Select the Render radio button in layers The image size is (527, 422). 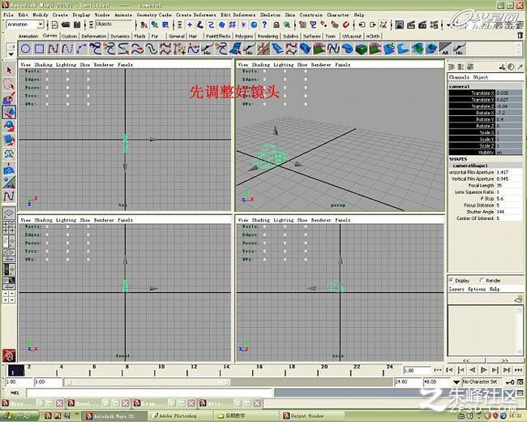(x=482, y=280)
